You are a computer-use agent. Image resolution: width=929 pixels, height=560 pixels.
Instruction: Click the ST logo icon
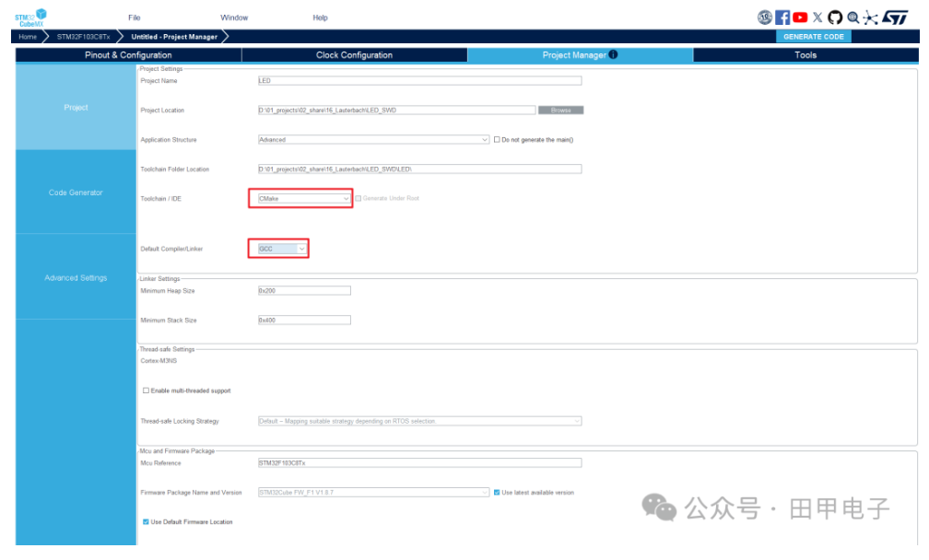click(x=895, y=17)
